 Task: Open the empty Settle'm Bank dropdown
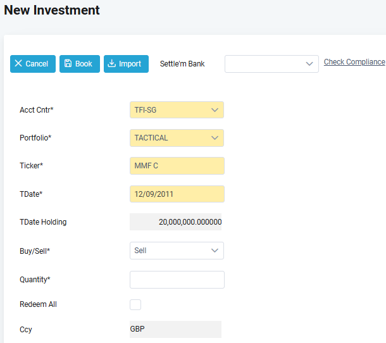[x=271, y=64]
